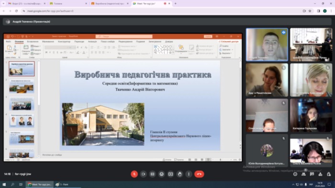Select Ольга Василівна Рєзіна video tile
Image resolution: width=335 pixels, height=188 pixels.
[311, 150]
